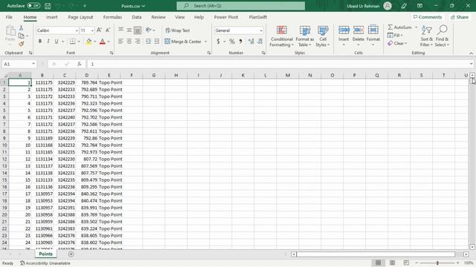476x267 pixels.
Task: Center text horizontally
Action: click(129, 42)
